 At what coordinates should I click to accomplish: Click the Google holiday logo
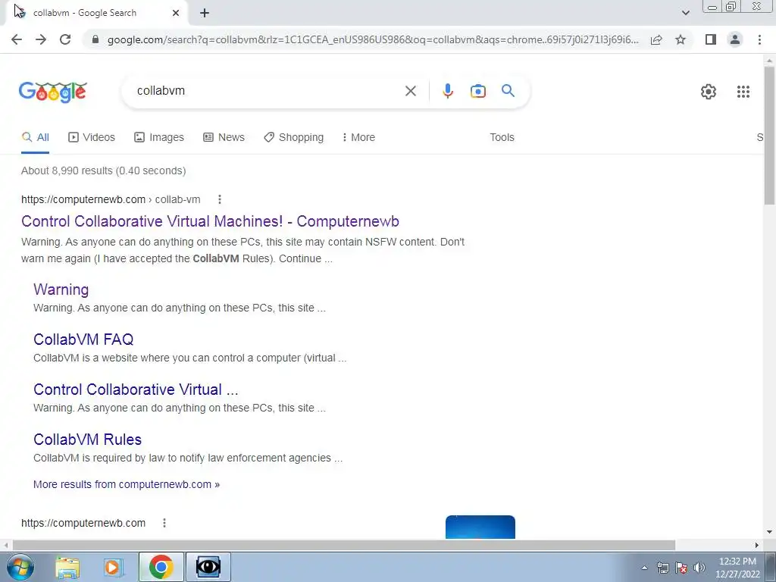tap(53, 92)
